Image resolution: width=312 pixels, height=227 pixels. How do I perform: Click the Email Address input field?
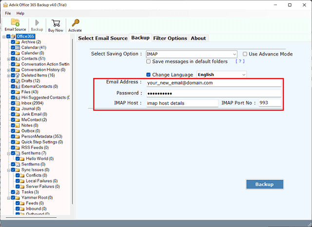[x=214, y=83]
